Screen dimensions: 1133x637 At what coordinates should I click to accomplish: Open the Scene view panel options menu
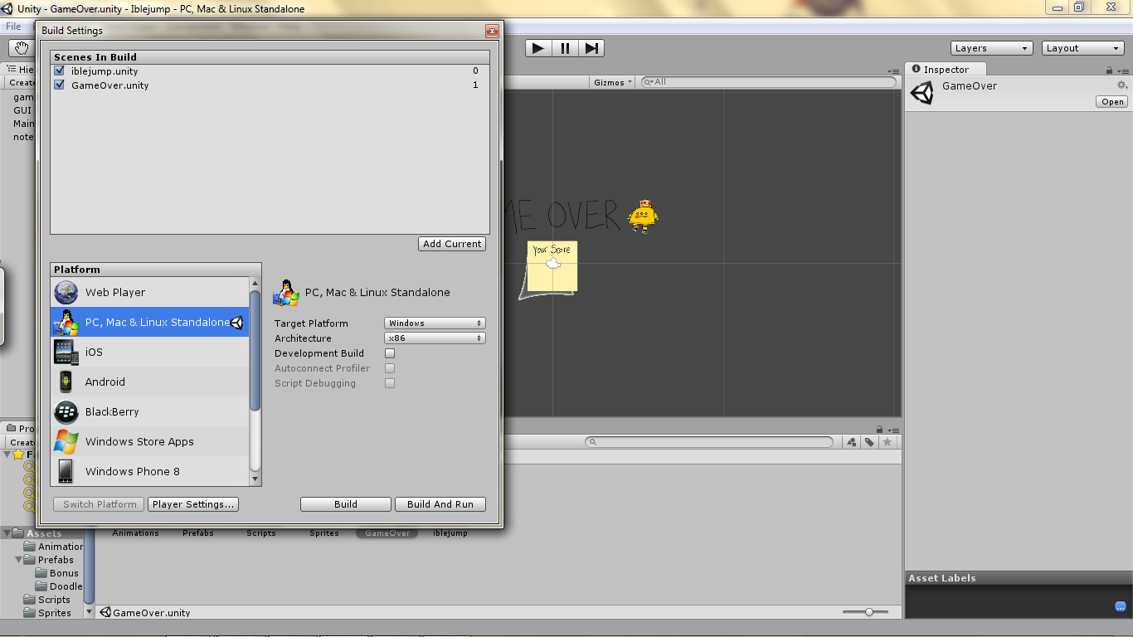coord(893,71)
